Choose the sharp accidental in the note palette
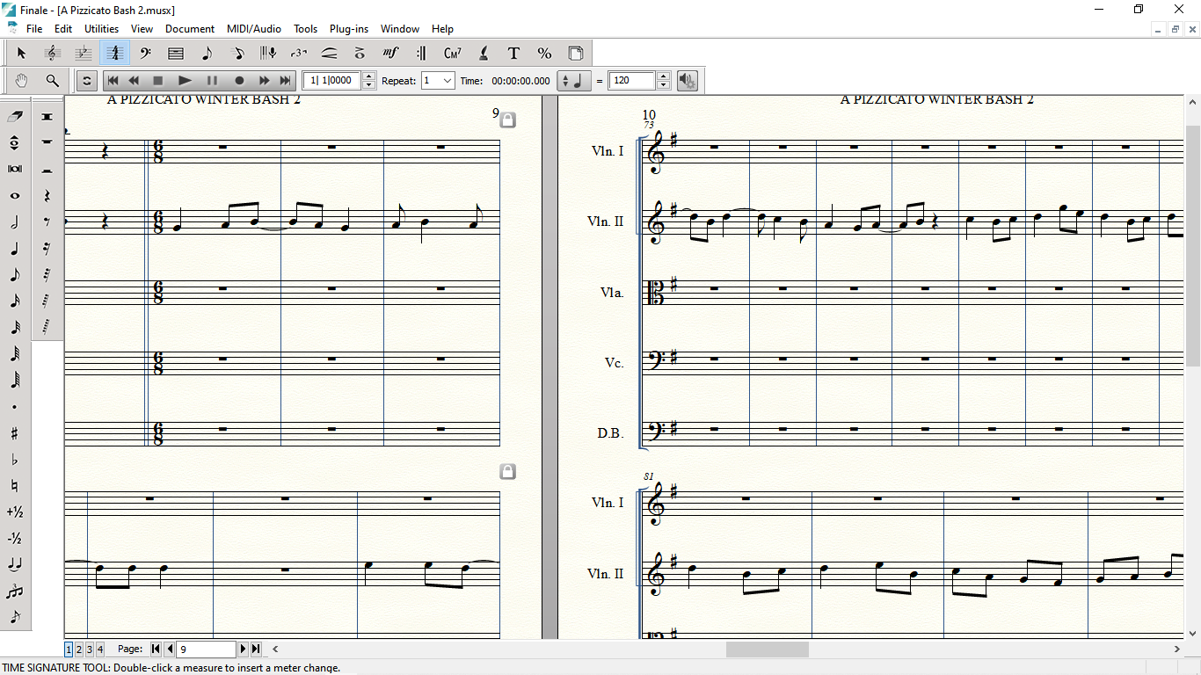This screenshot has height=675, width=1201. pos(15,433)
